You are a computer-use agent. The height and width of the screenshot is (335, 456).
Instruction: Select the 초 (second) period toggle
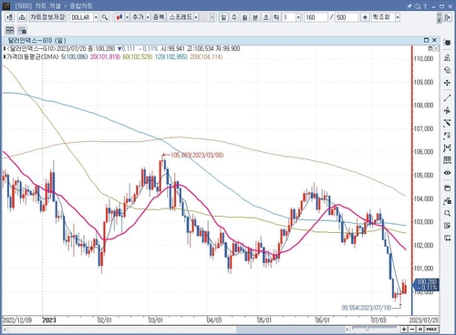266,17
